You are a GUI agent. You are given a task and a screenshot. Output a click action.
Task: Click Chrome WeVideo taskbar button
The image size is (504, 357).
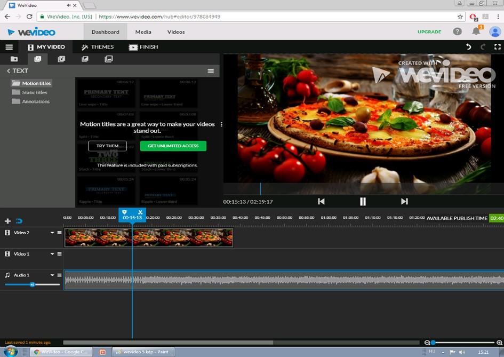[x=61, y=352]
